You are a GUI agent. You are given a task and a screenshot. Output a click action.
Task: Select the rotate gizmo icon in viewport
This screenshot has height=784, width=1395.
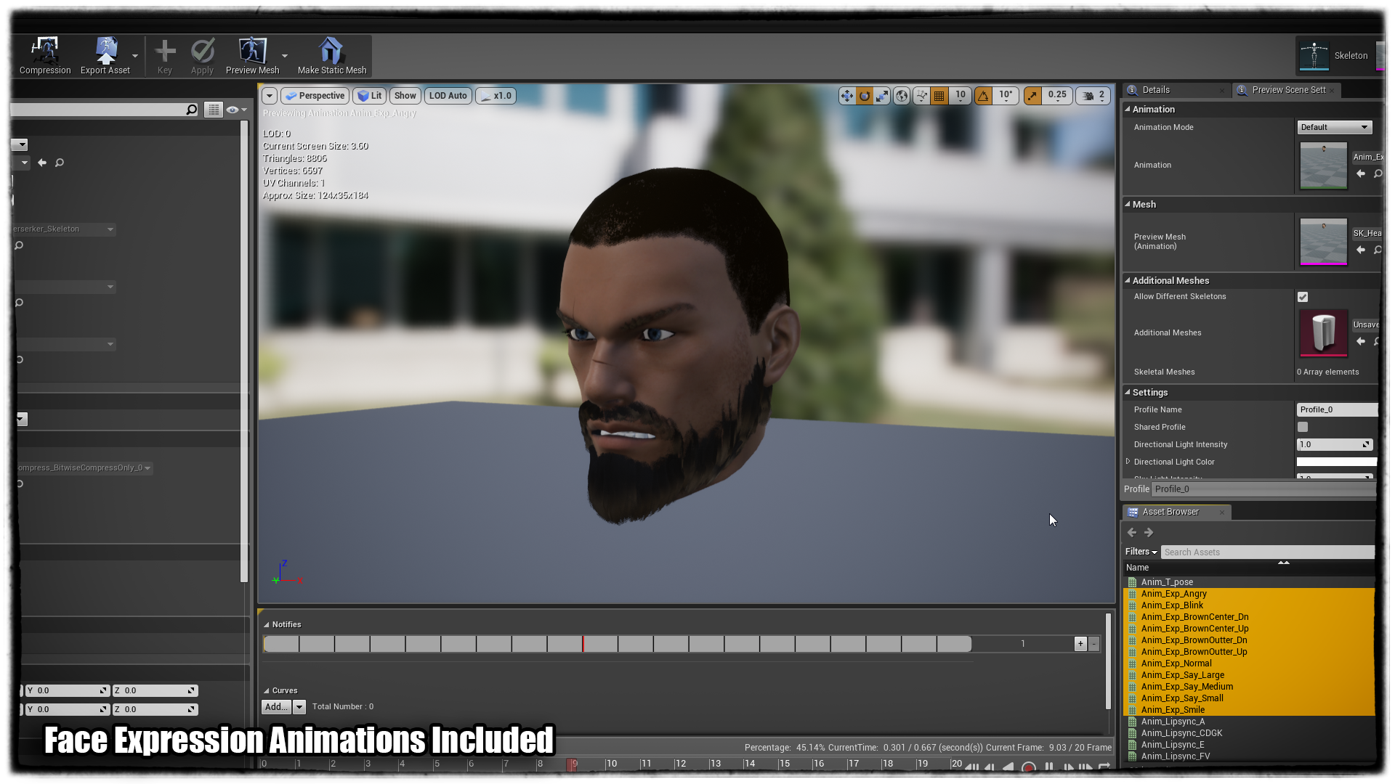[865, 96]
